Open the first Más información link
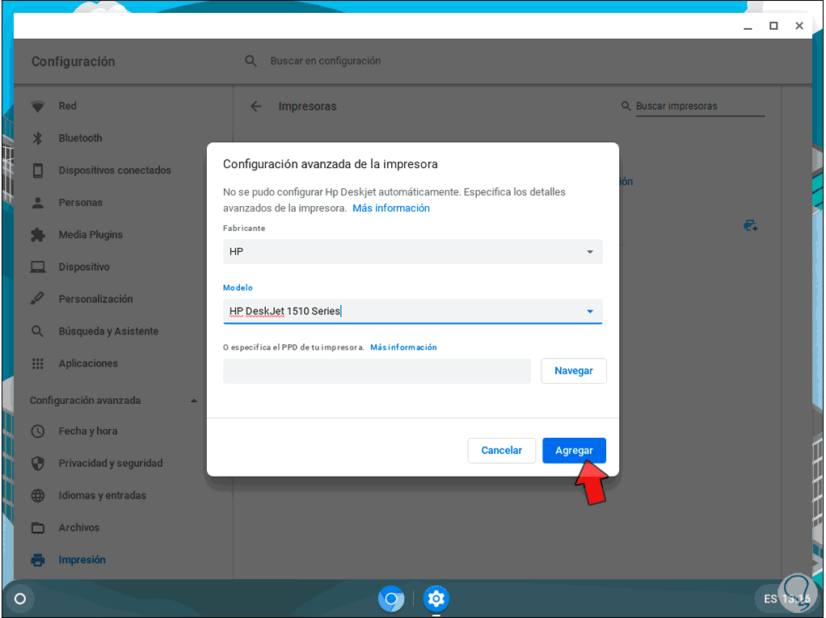The height and width of the screenshot is (618, 826). 391,208
